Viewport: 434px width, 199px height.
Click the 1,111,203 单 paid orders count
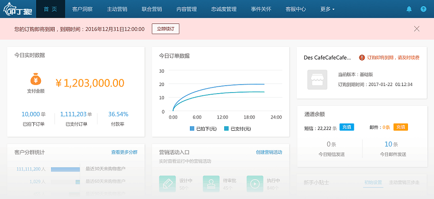click(x=76, y=115)
